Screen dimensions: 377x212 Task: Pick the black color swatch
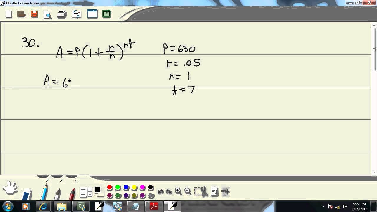(x=151, y=188)
